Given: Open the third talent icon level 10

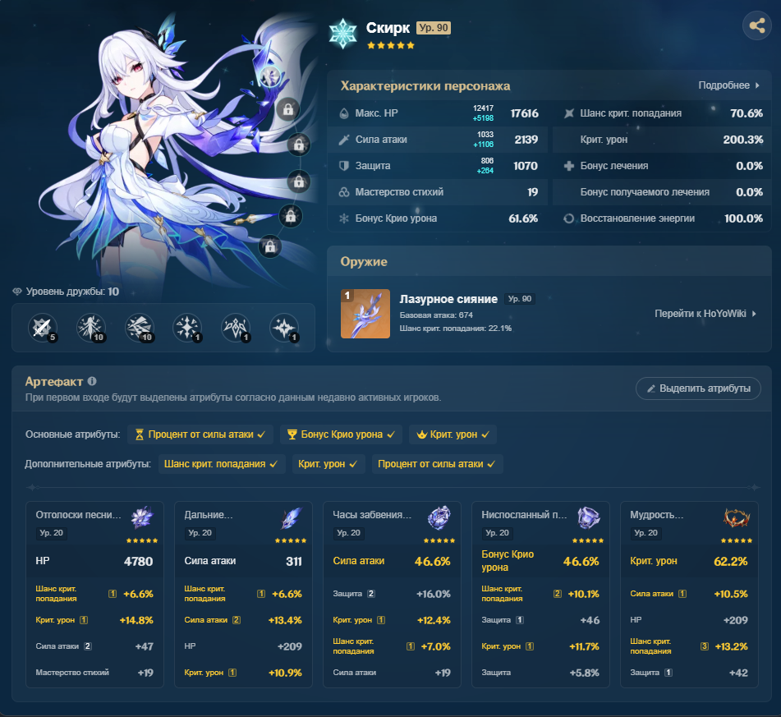Looking at the screenshot, I should [139, 328].
